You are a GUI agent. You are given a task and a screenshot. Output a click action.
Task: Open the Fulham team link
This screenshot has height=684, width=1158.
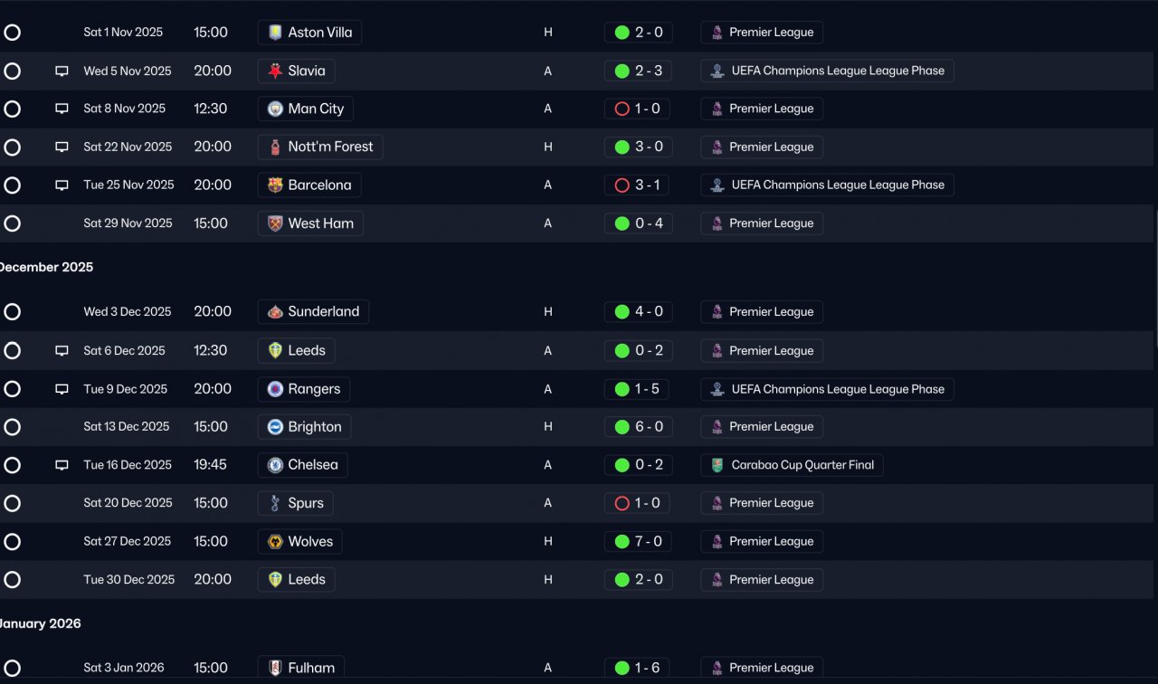click(x=301, y=668)
